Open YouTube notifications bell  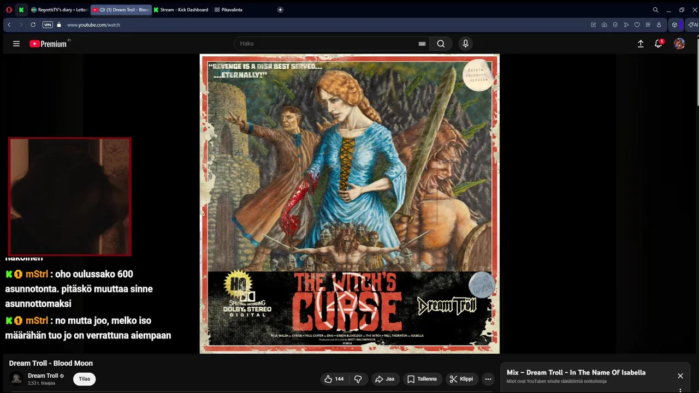(x=659, y=44)
